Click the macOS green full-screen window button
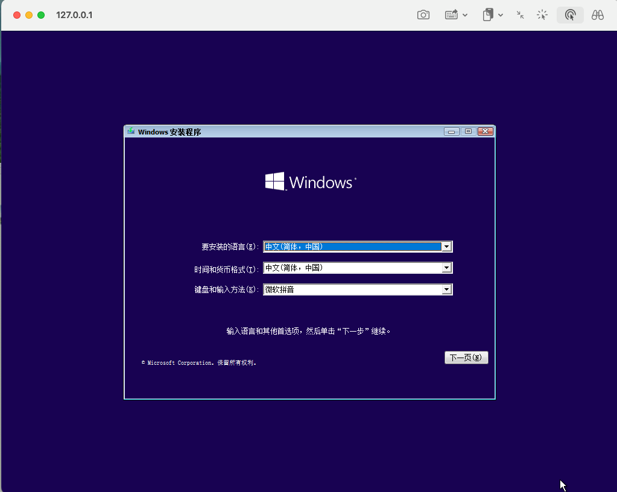The image size is (617, 492). click(x=41, y=14)
